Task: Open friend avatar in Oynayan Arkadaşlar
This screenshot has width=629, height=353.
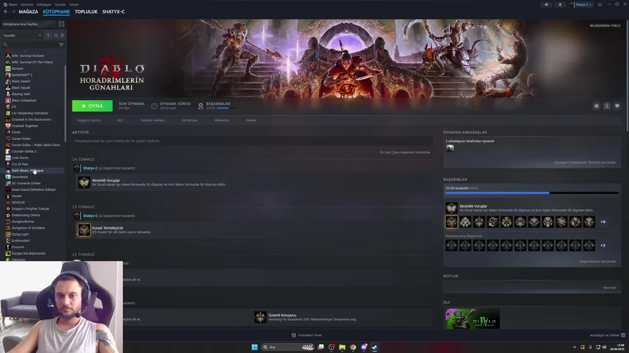Action: [x=450, y=148]
